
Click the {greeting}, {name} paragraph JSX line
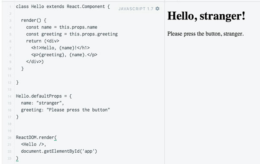click(64, 55)
